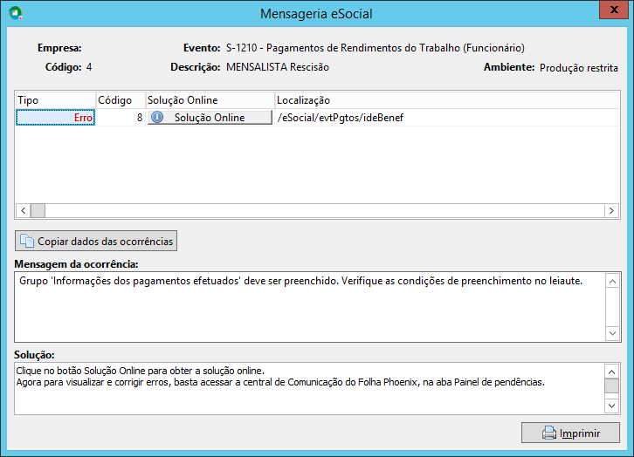The height and width of the screenshot is (457, 634).
Task: Click the Solução Online column header
Action: (x=210, y=100)
